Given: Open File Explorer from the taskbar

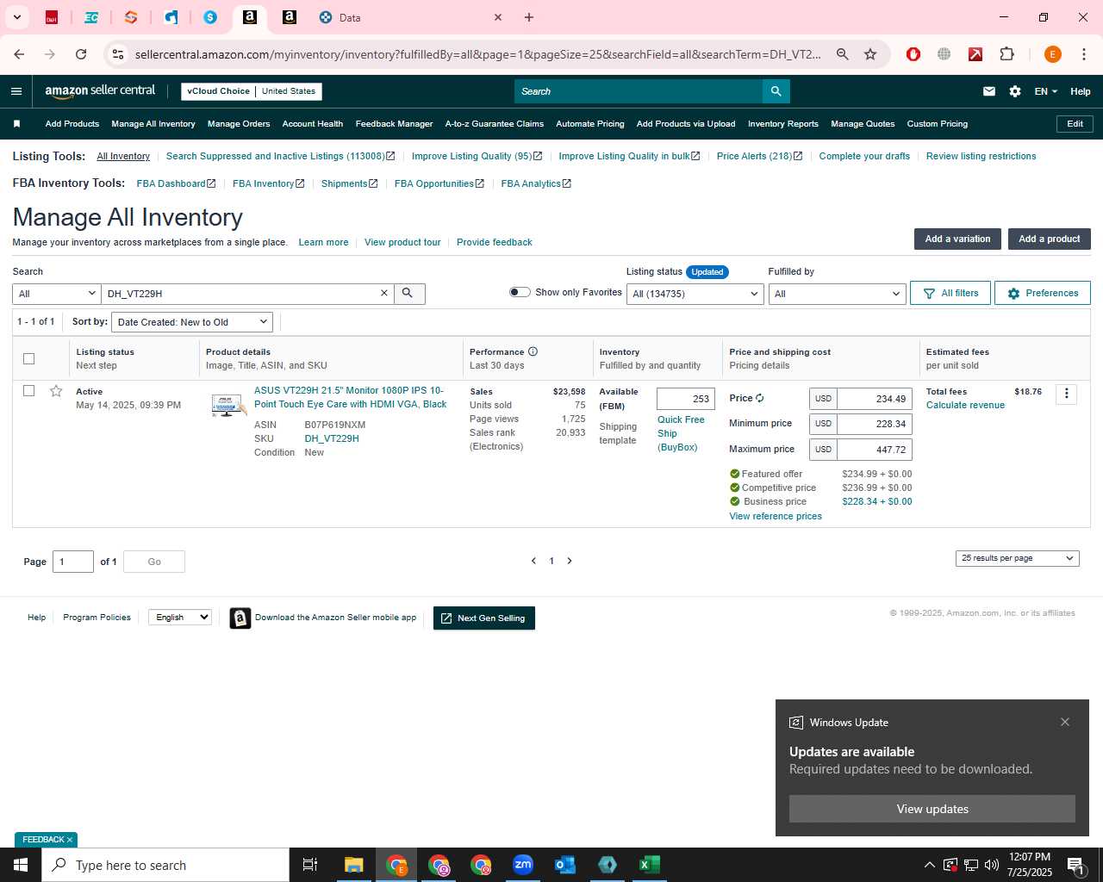Looking at the screenshot, I should click(x=353, y=865).
